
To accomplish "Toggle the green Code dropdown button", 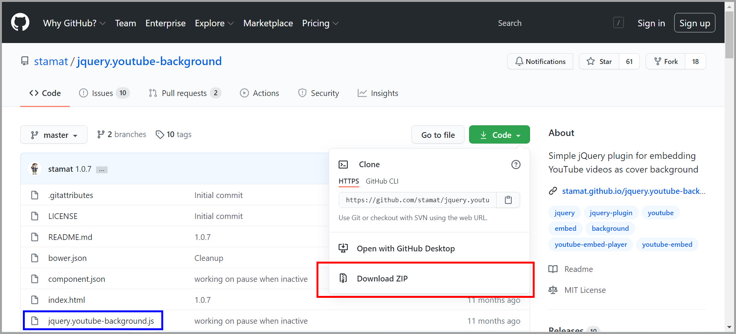I will tap(500, 135).
